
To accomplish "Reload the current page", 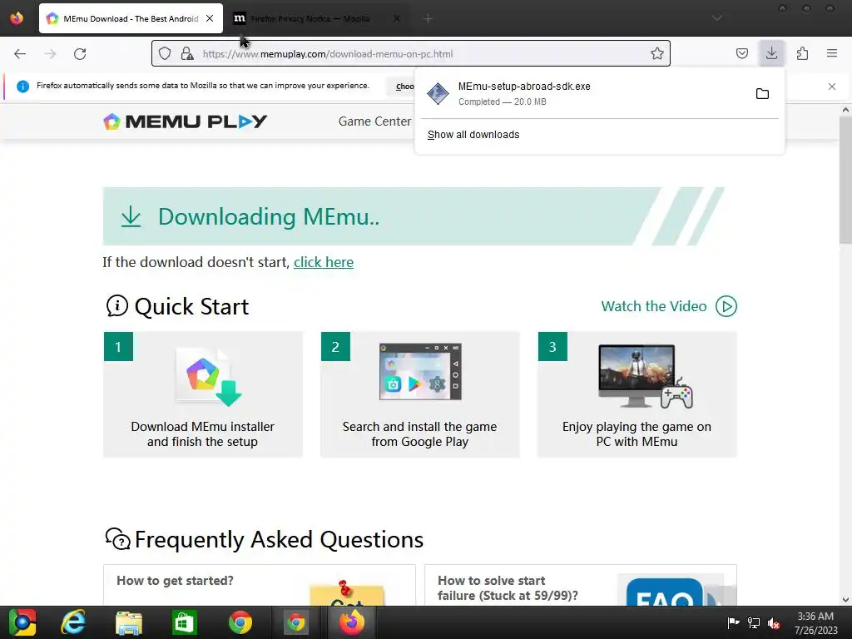I will tap(80, 54).
